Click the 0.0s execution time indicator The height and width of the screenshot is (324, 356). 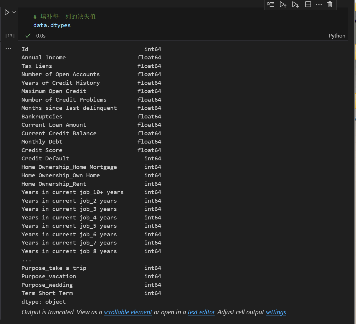41,35
